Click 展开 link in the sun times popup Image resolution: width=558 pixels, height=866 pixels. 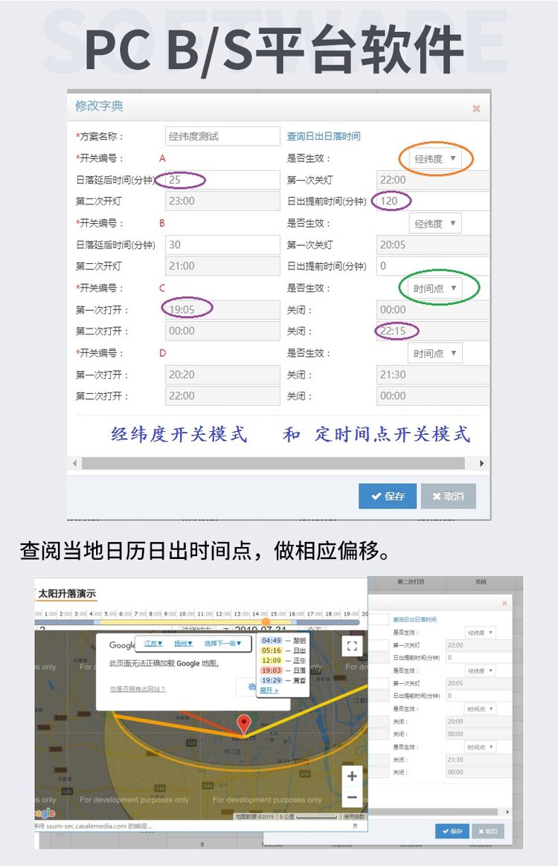[x=269, y=691]
